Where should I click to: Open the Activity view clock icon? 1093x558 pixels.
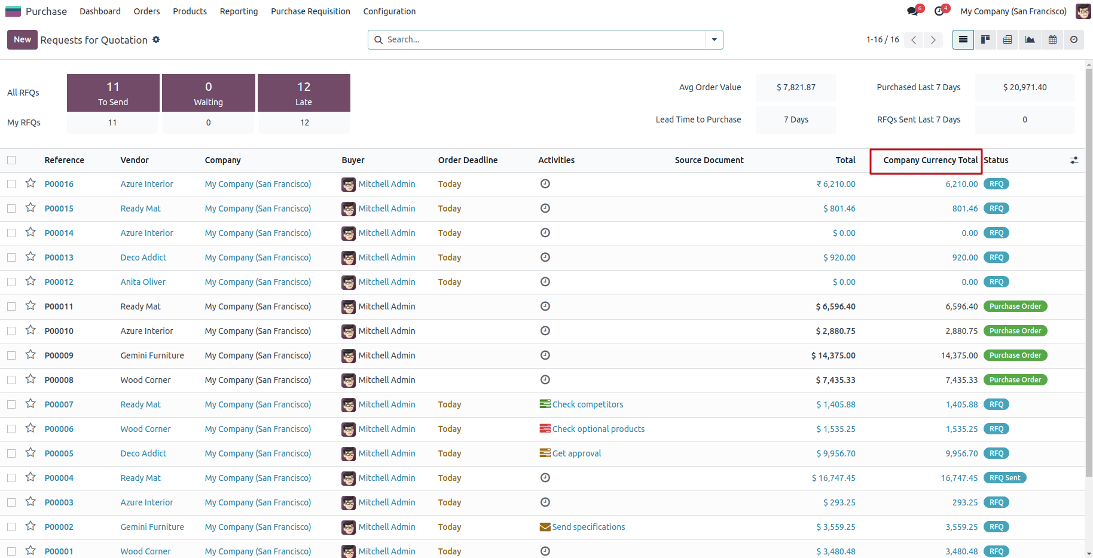(x=1074, y=39)
